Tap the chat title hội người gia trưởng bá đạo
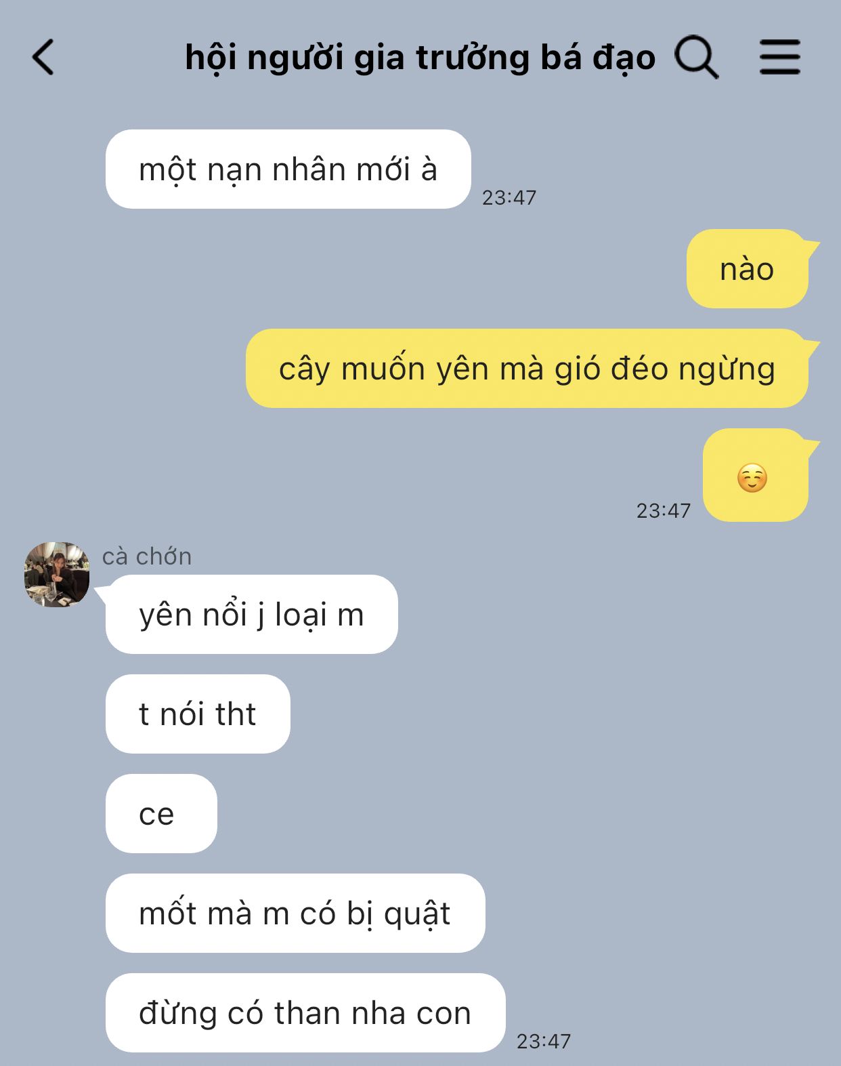This screenshot has height=1066, width=841. point(420,58)
